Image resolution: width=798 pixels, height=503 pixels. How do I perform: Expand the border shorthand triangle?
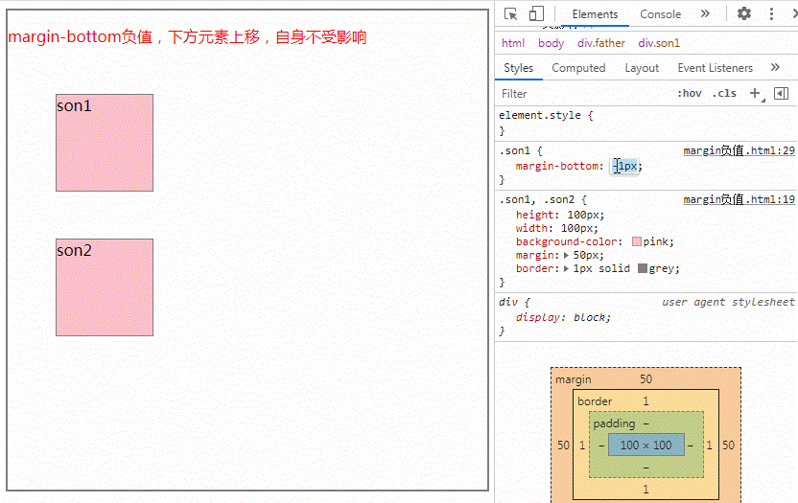(567, 269)
